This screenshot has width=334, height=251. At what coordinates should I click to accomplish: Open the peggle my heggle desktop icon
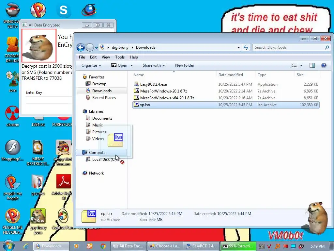coord(13,187)
